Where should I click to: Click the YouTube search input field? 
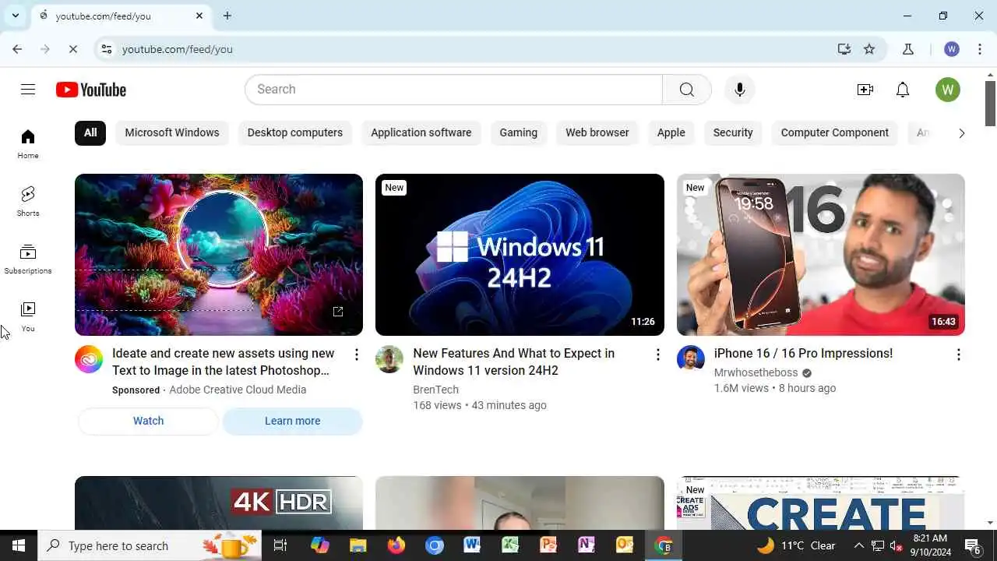pos(454,90)
